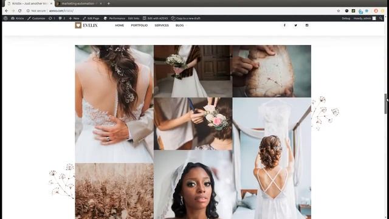Switch to the marketing-automation browser tab
The image size is (389, 219).
[x=79, y=4]
